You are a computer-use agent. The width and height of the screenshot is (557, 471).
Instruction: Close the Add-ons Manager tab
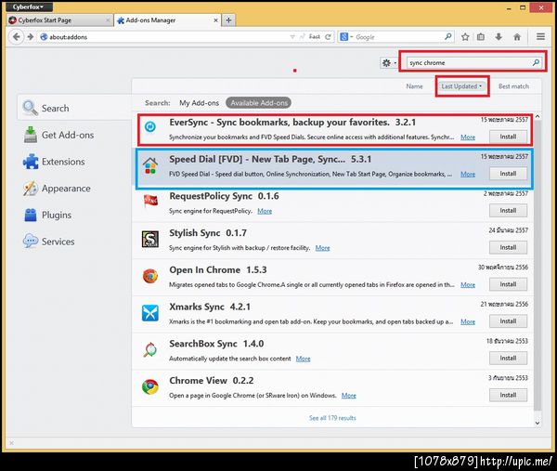215,20
